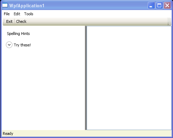The width and height of the screenshot is (173, 138).
Task: Click the Exit toolbar button
Action: (9, 21)
